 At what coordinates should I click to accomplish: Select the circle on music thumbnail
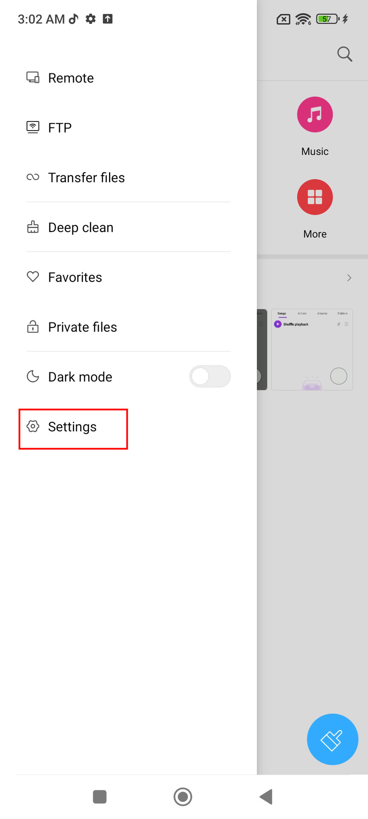tap(339, 376)
